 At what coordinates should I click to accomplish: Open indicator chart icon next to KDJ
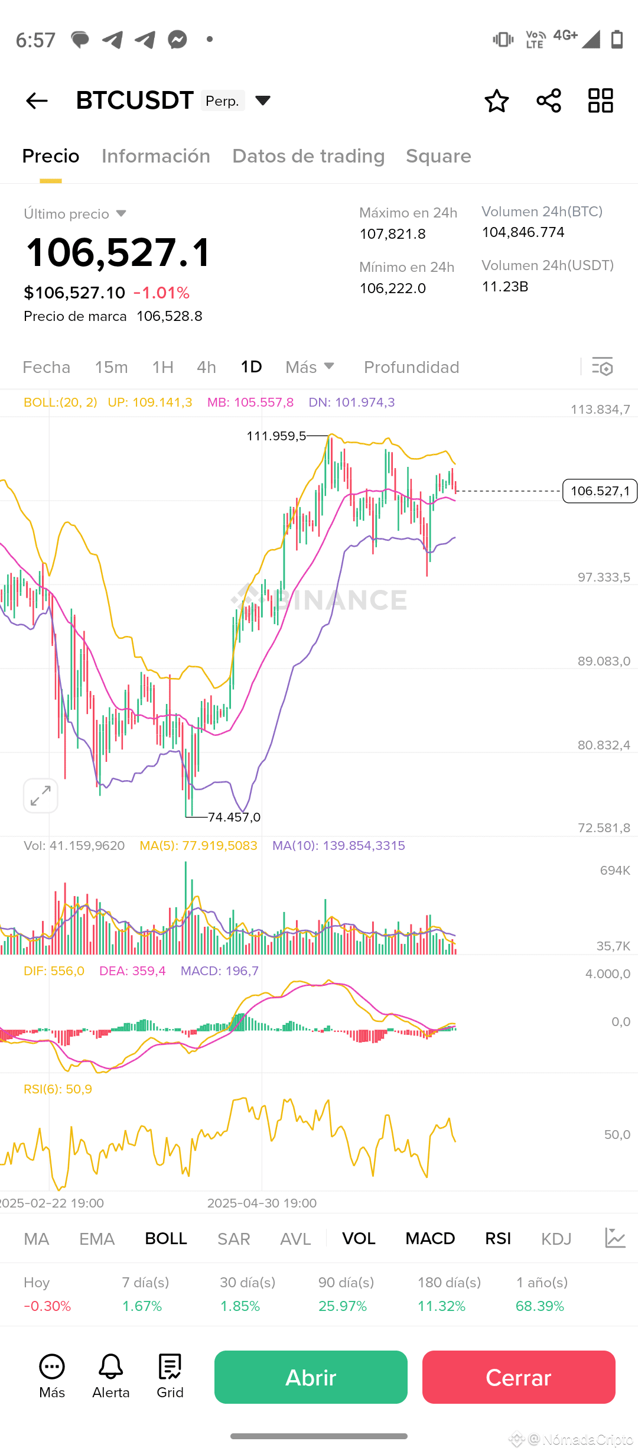click(615, 1238)
